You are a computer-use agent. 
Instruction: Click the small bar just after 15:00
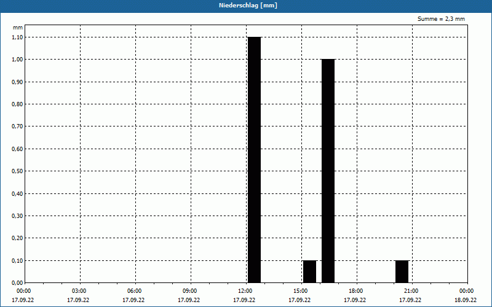[x=309, y=271]
